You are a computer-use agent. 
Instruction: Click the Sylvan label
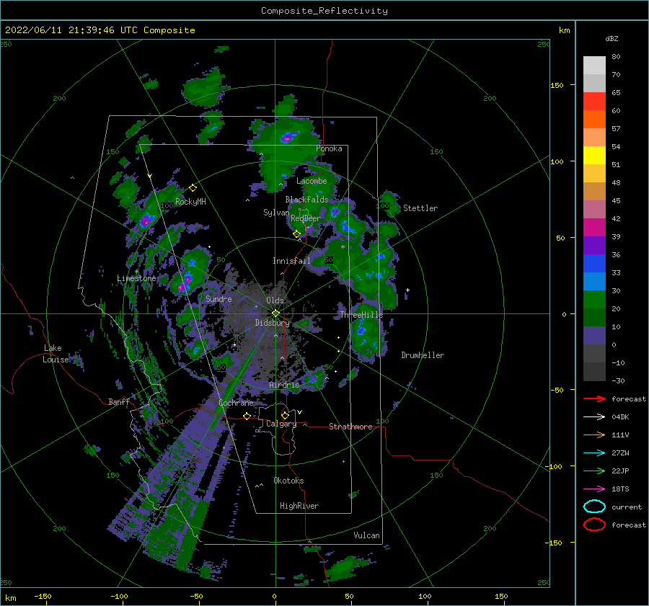tap(276, 213)
